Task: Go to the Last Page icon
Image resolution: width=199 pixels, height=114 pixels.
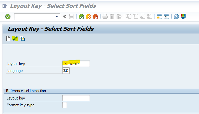Action: click(x=150, y=17)
